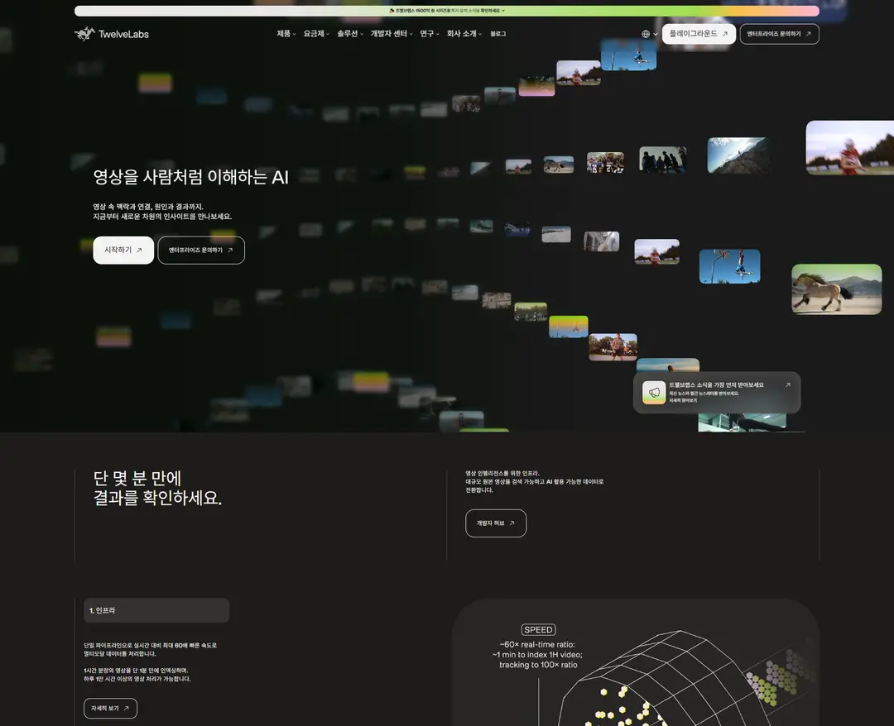This screenshot has height=726, width=894.
Task: Expand the 회사 소개 menu
Action: 464,34
